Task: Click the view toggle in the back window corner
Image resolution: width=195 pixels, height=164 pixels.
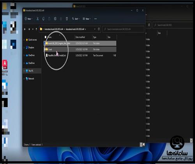Action: click(x=191, y=140)
